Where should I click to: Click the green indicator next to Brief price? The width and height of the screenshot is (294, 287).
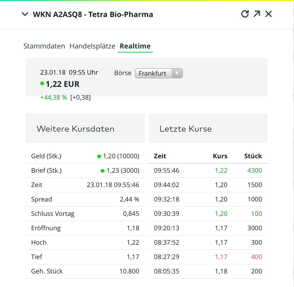pyautogui.click(x=102, y=171)
